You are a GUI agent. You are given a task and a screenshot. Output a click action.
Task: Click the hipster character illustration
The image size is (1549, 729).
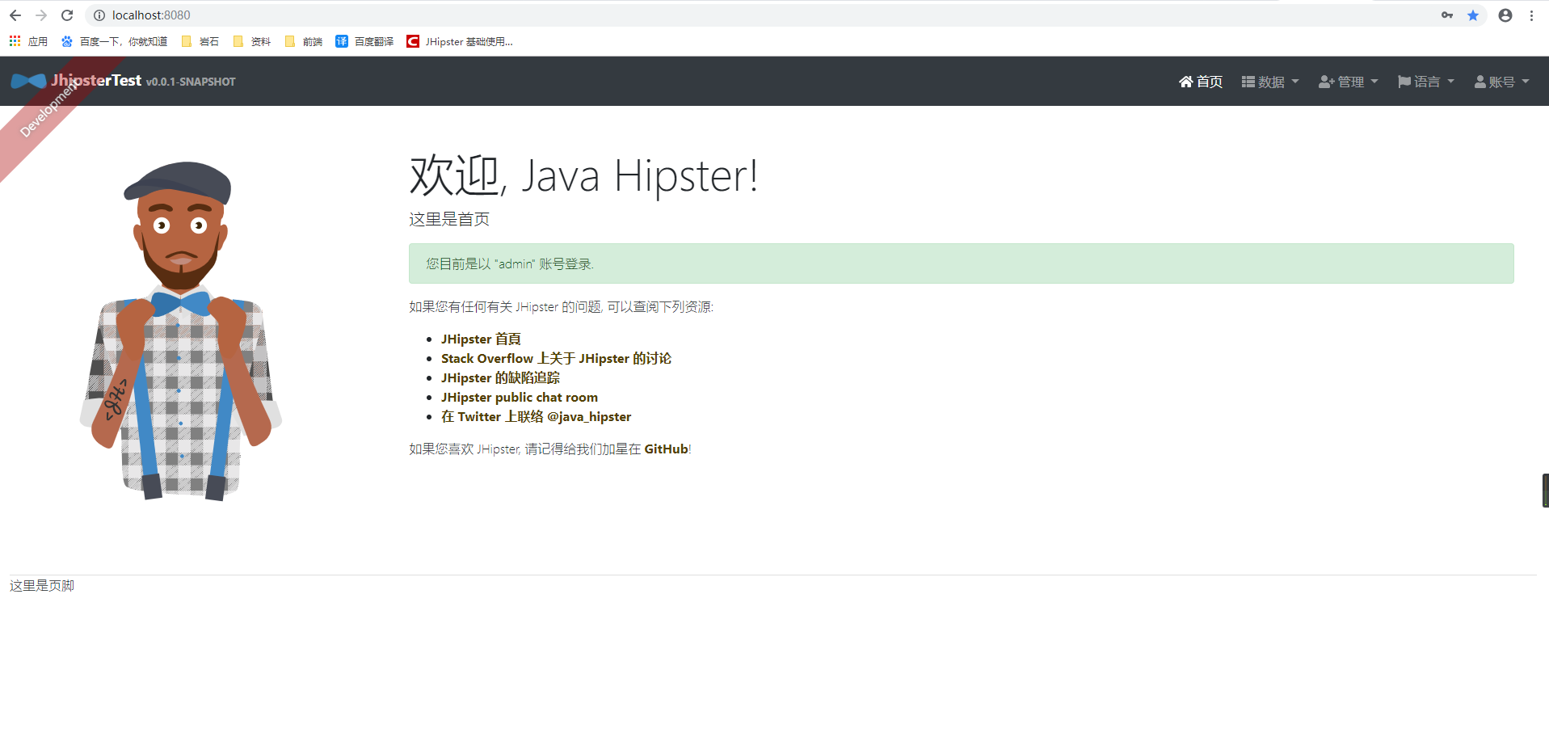coord(181,331)
